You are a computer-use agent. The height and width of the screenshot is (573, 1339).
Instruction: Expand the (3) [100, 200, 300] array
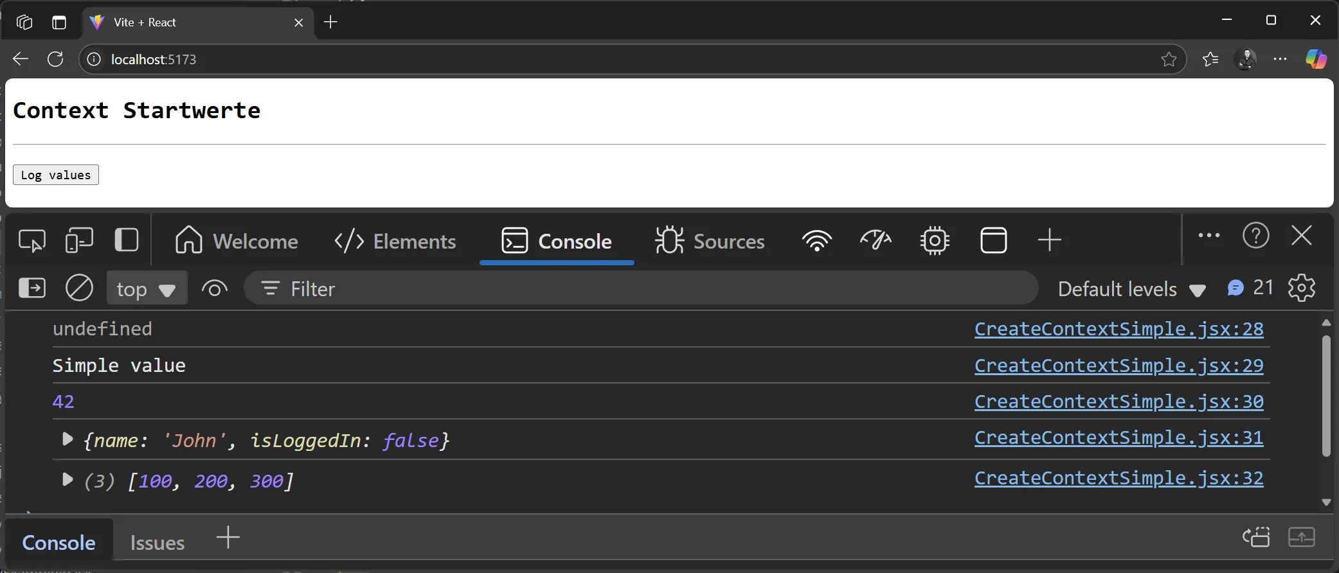tap(67, 480)
